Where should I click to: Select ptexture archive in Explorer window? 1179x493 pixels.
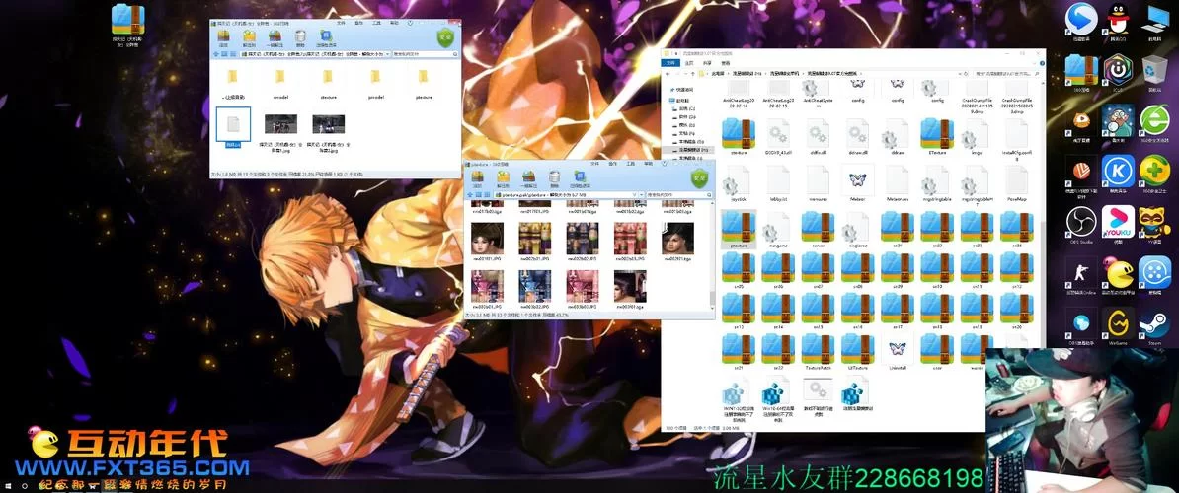tap(738, 229)
